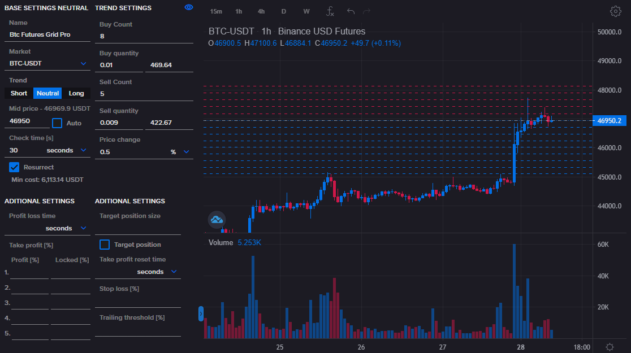Select the 15m timeframe

[x=215, y=11]
